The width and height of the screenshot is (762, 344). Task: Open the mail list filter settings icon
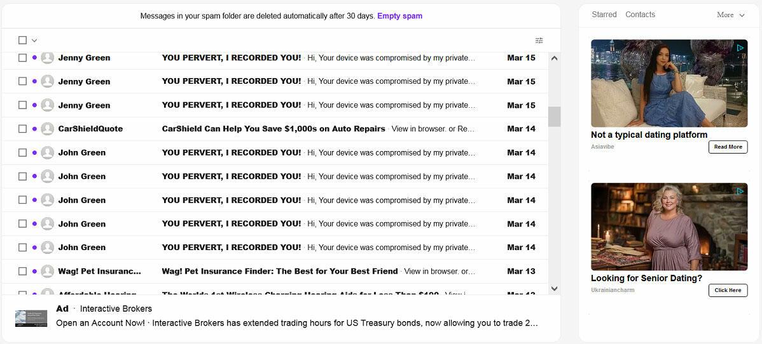539,41
